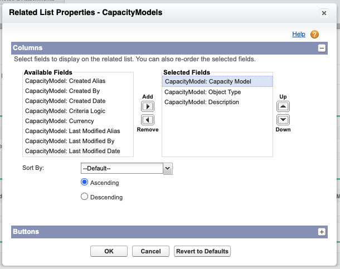
Task: Select 'CapacityModel: Last Modified Date' field
Action: pyautogui.click(x=78, y=151)
